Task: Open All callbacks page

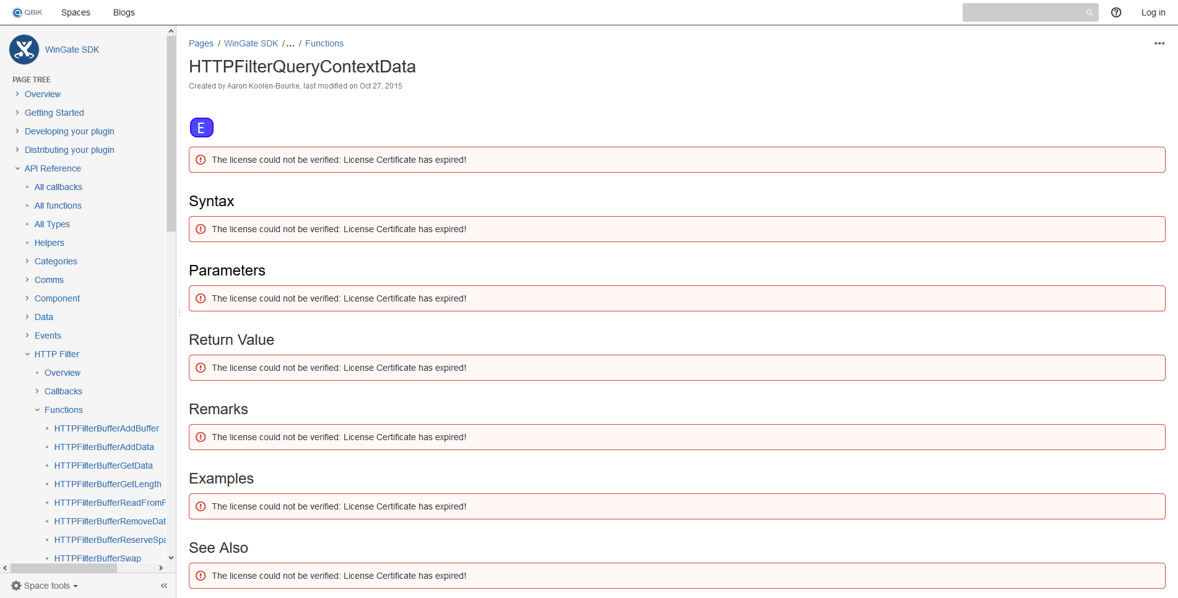Action: click(58, 187)
